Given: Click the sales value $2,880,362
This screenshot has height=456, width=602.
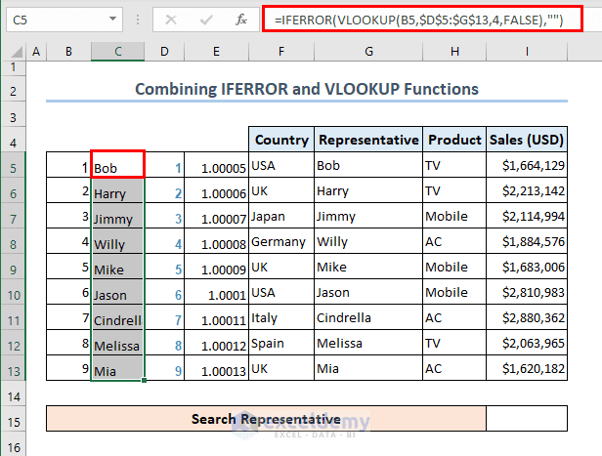Looking at the screenshot, I should tap(527, 317).
